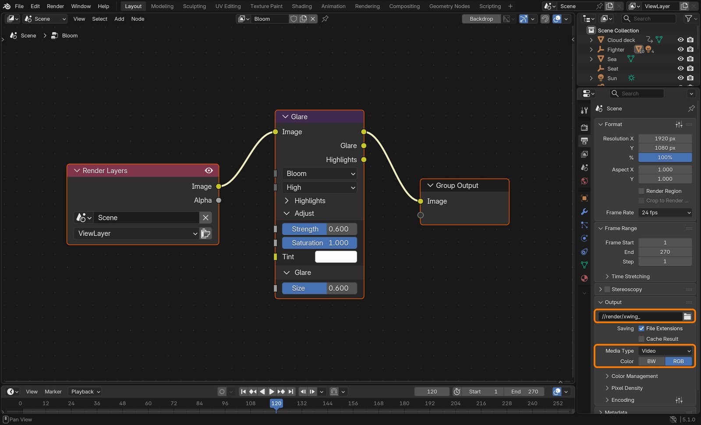Viewport: 701px width, 425px height.
Task: Open the node editor Add menu
Action: (119, 19)
